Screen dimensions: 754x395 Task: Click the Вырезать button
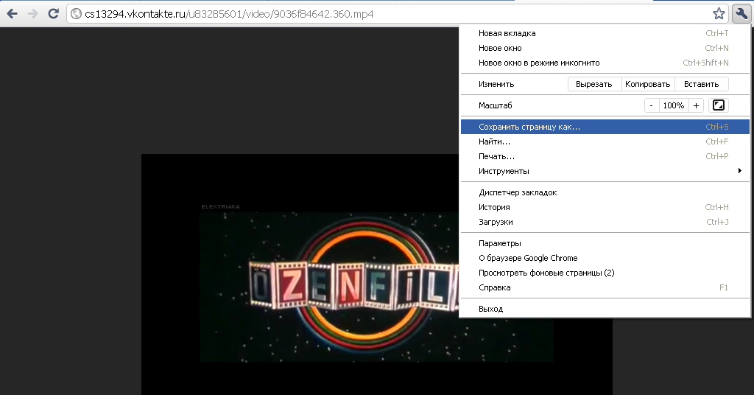click(594, 84)
